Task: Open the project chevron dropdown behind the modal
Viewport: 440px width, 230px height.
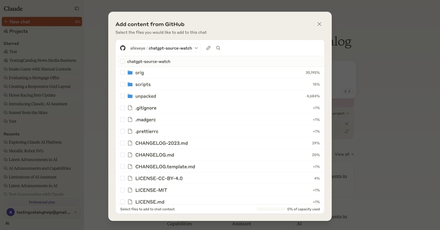Action: click(348, 113)
